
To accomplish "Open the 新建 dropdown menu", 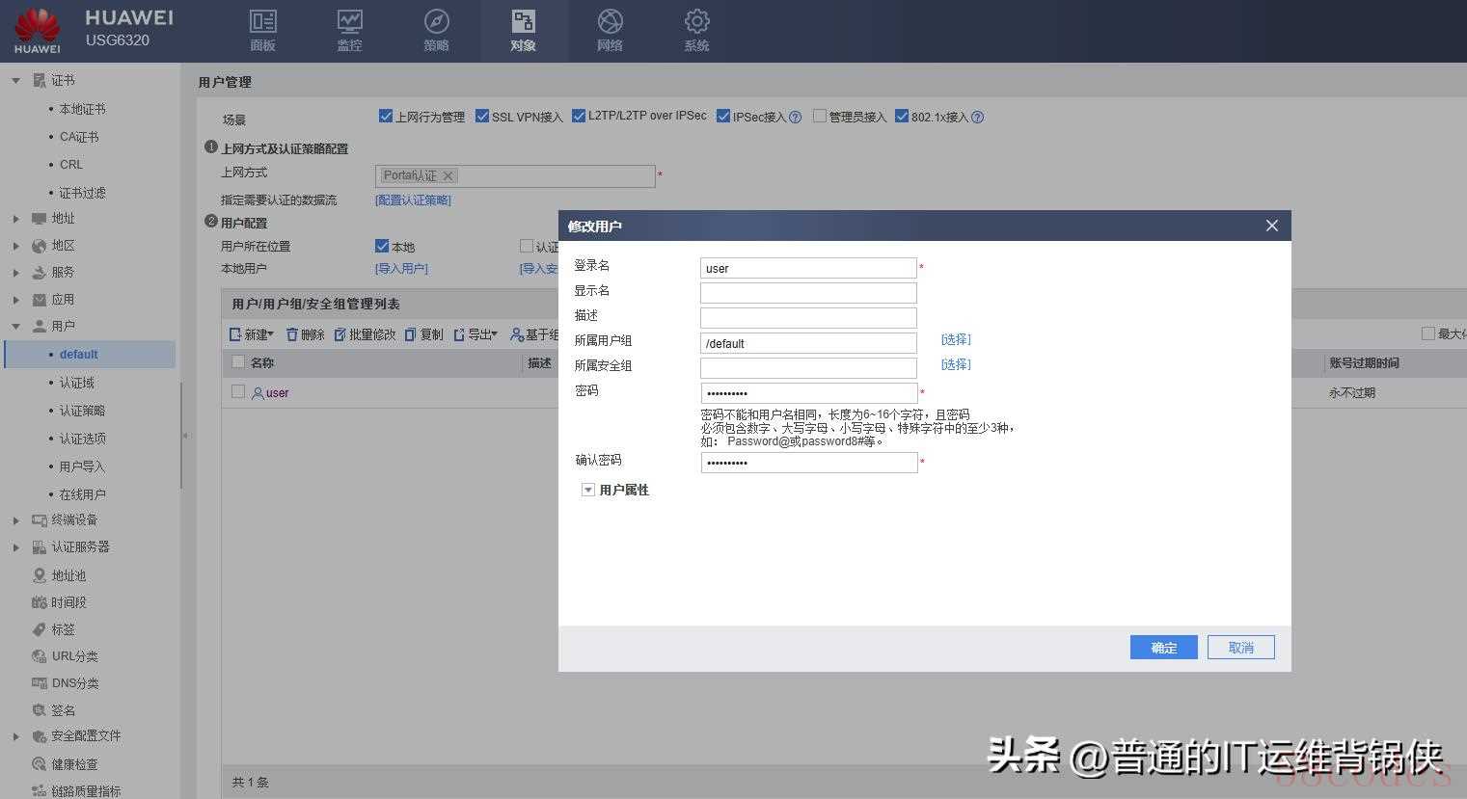I will point(253,334).
